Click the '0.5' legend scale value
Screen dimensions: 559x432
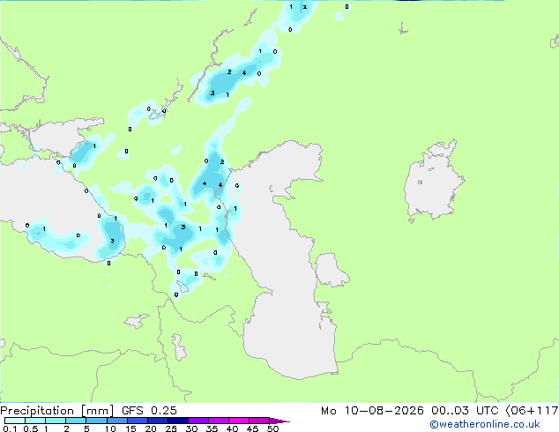coord(30,428)
